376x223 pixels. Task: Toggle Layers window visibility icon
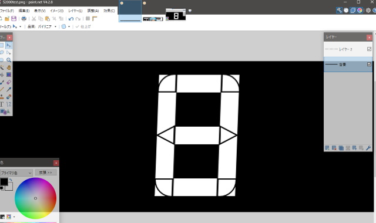352,11
